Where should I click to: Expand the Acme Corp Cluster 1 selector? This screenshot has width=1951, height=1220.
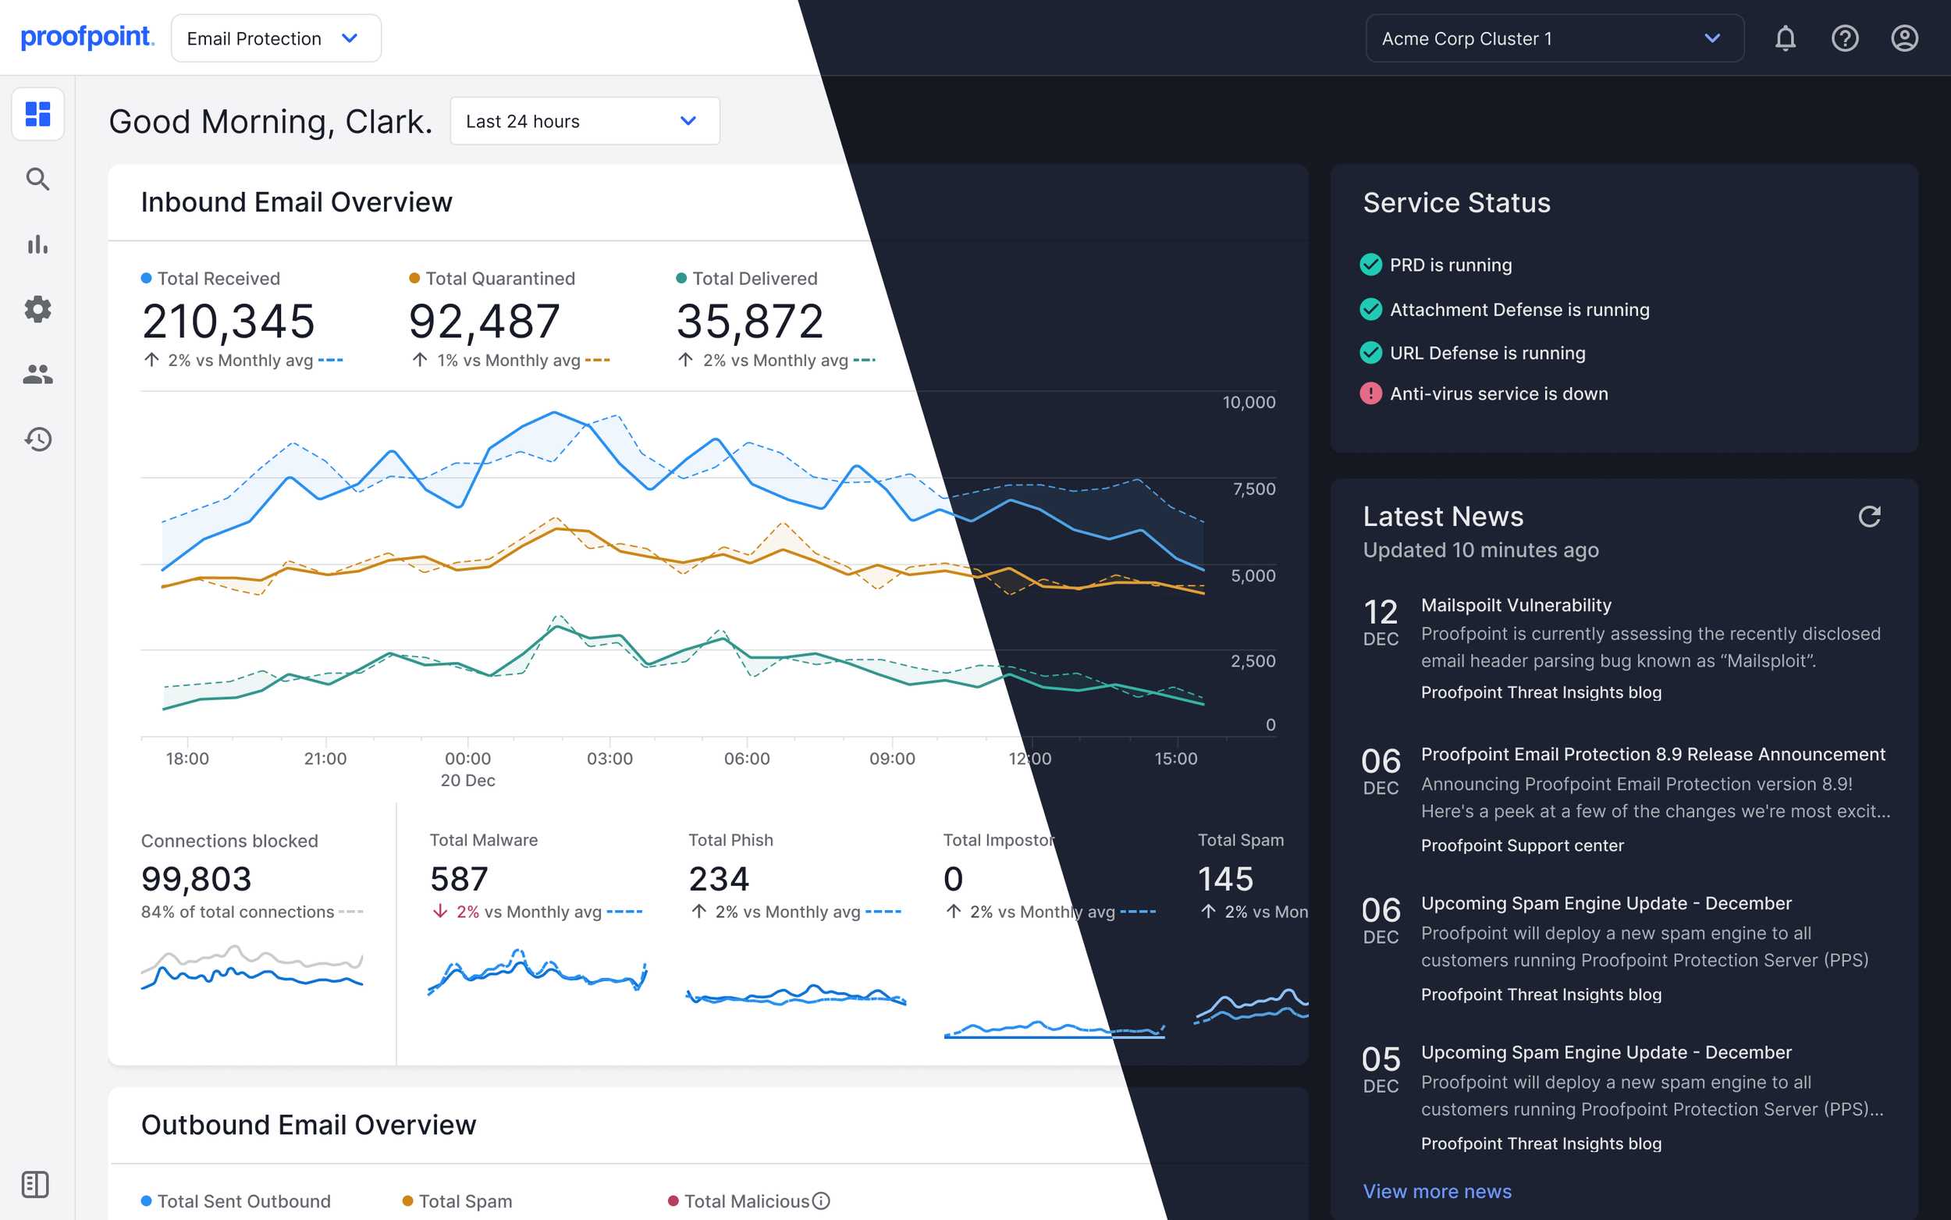[x=1555, y=38]
